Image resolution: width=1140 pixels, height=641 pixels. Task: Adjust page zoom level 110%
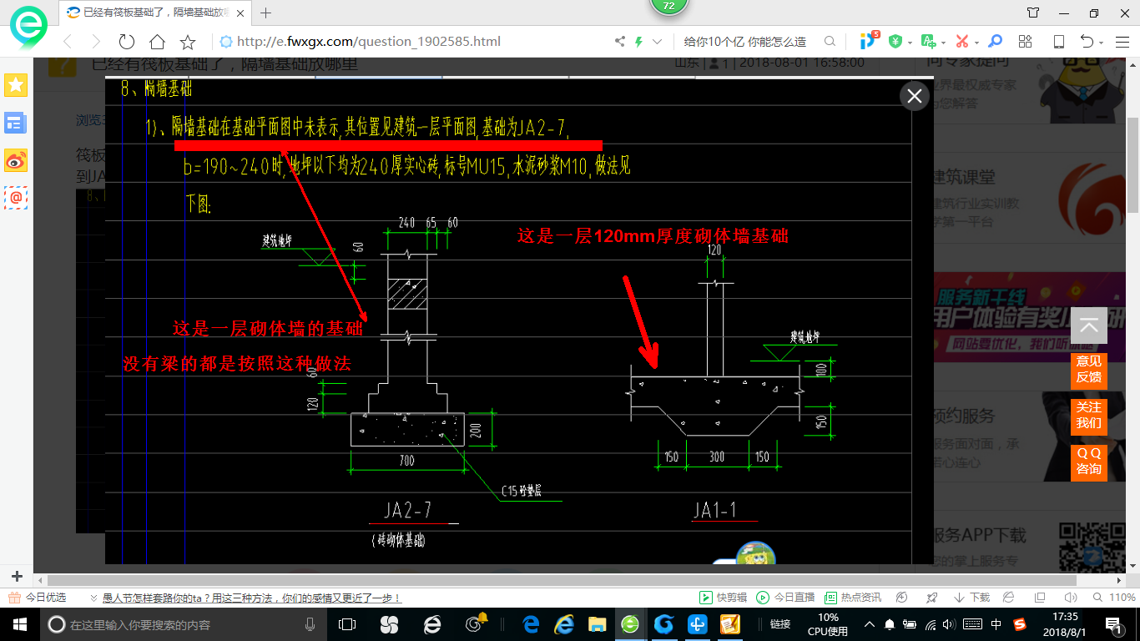pyautogui.click(x=1115, y=598)
